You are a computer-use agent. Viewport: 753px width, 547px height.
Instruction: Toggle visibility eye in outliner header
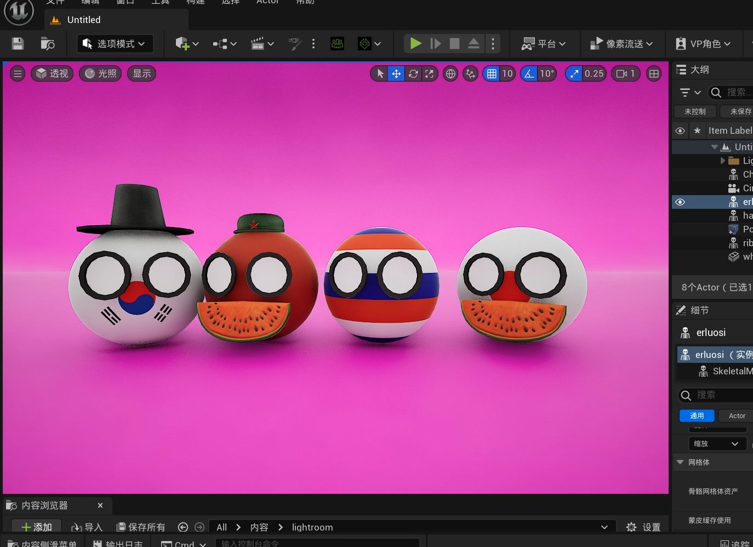point(680,130)
